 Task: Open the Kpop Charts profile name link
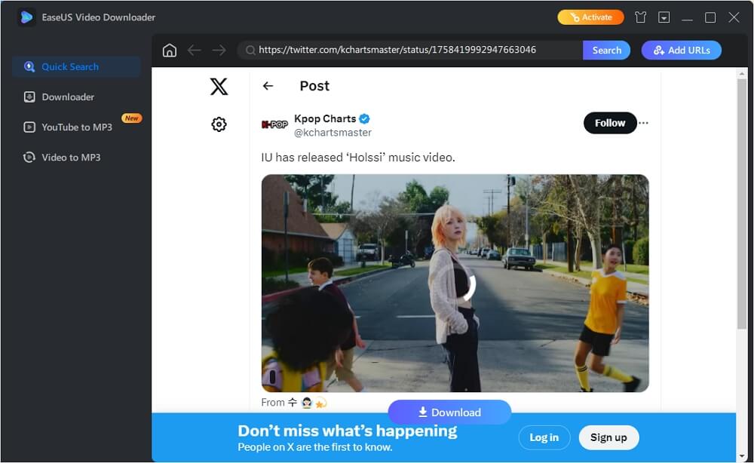[x=325, y=118]
